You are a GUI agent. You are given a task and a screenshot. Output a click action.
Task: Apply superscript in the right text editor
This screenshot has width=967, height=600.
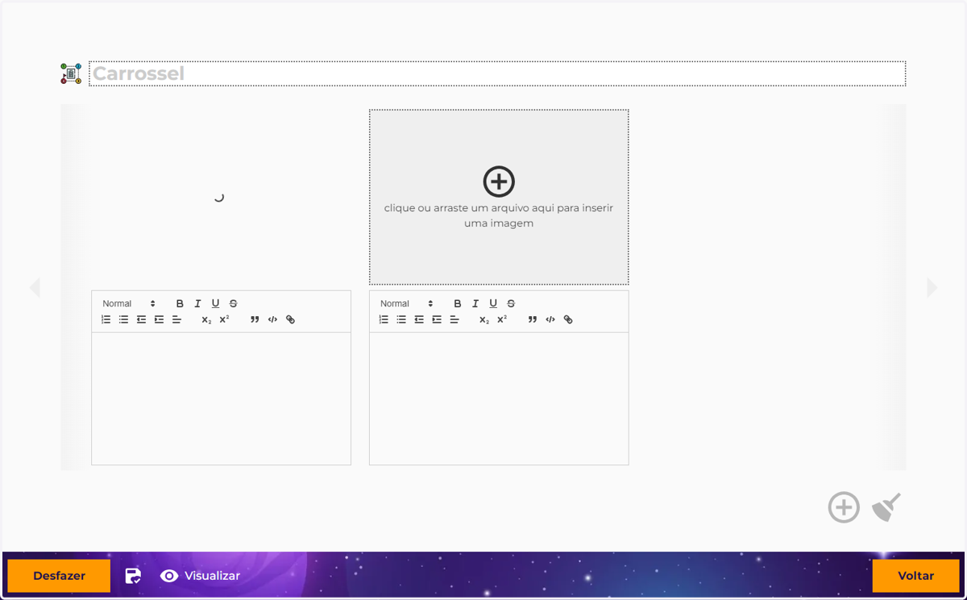coord(502,319)
